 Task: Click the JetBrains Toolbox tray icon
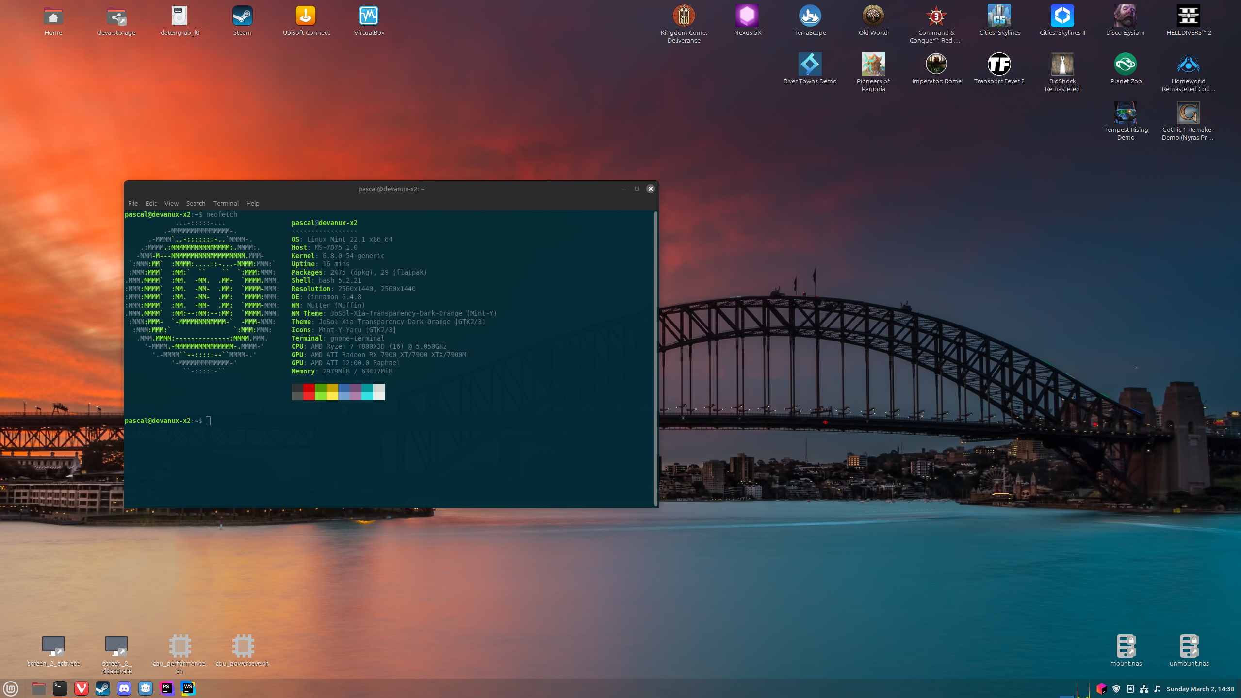pos(1101,689)
